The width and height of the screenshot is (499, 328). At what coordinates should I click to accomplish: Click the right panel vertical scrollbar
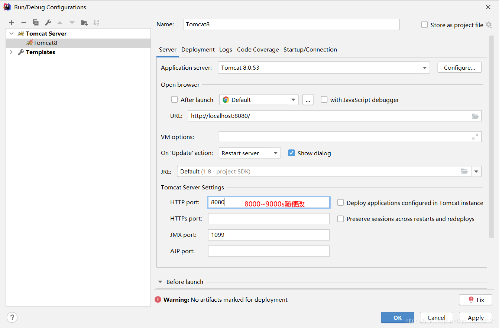coord(491,137)
